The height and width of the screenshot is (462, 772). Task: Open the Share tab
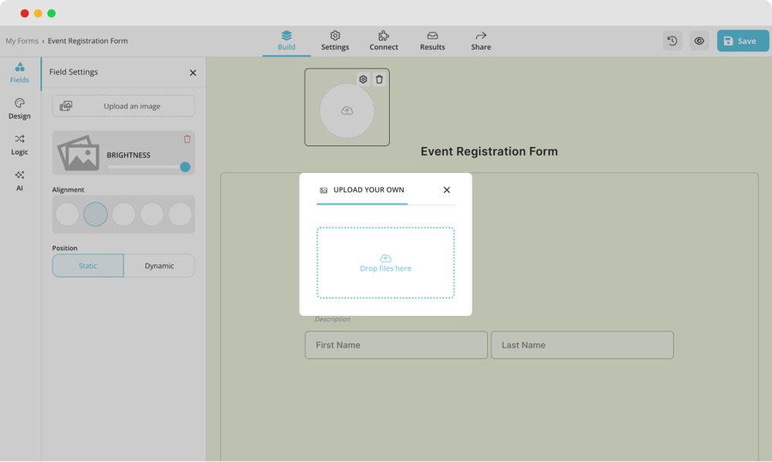(481, 41)
